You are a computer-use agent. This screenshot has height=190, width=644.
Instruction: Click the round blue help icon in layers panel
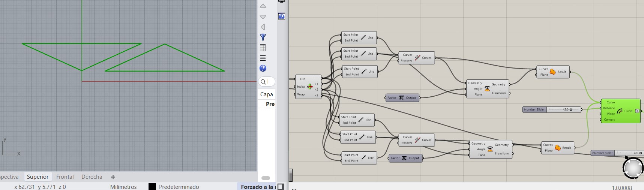click(x=263, y=68)
